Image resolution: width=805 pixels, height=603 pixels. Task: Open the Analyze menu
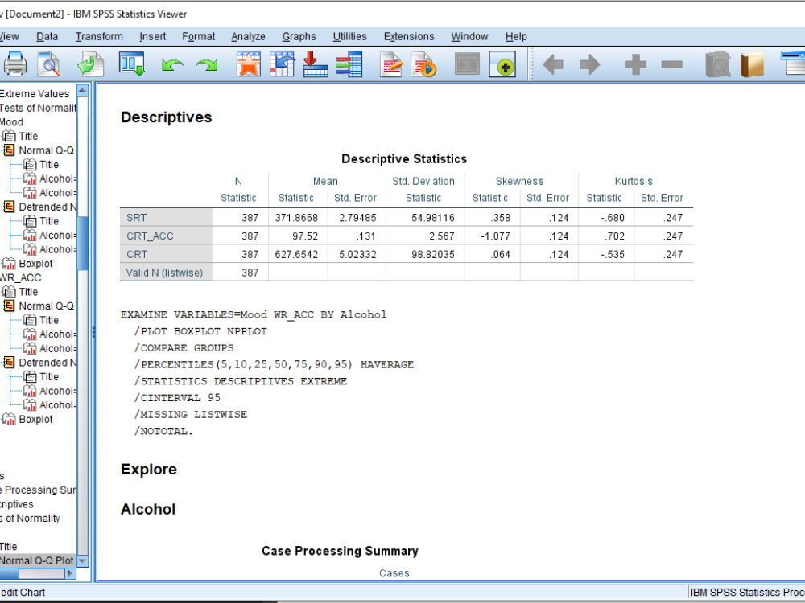[248, 36]
